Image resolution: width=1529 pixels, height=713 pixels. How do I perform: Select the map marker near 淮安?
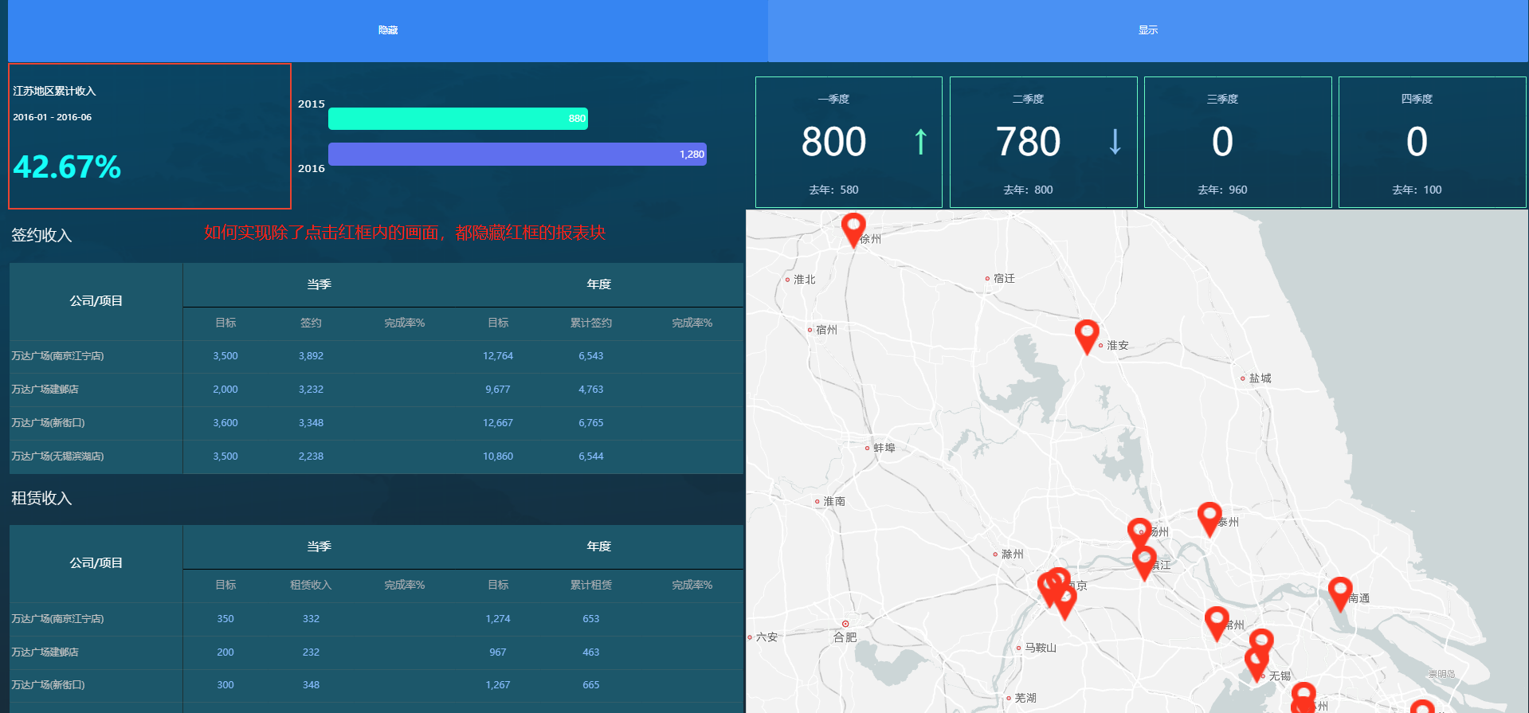pyautogui.click(x=1087, y=337)
